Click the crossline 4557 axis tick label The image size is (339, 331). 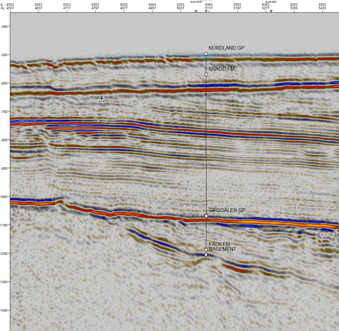click(x=10, y=8)
